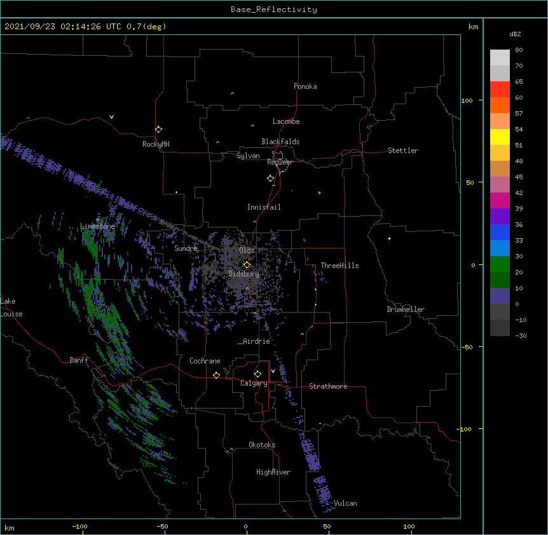Screen dimensions: 548x535
Task: Click the HighRiver city label
Action: click(x=273, y=472)
